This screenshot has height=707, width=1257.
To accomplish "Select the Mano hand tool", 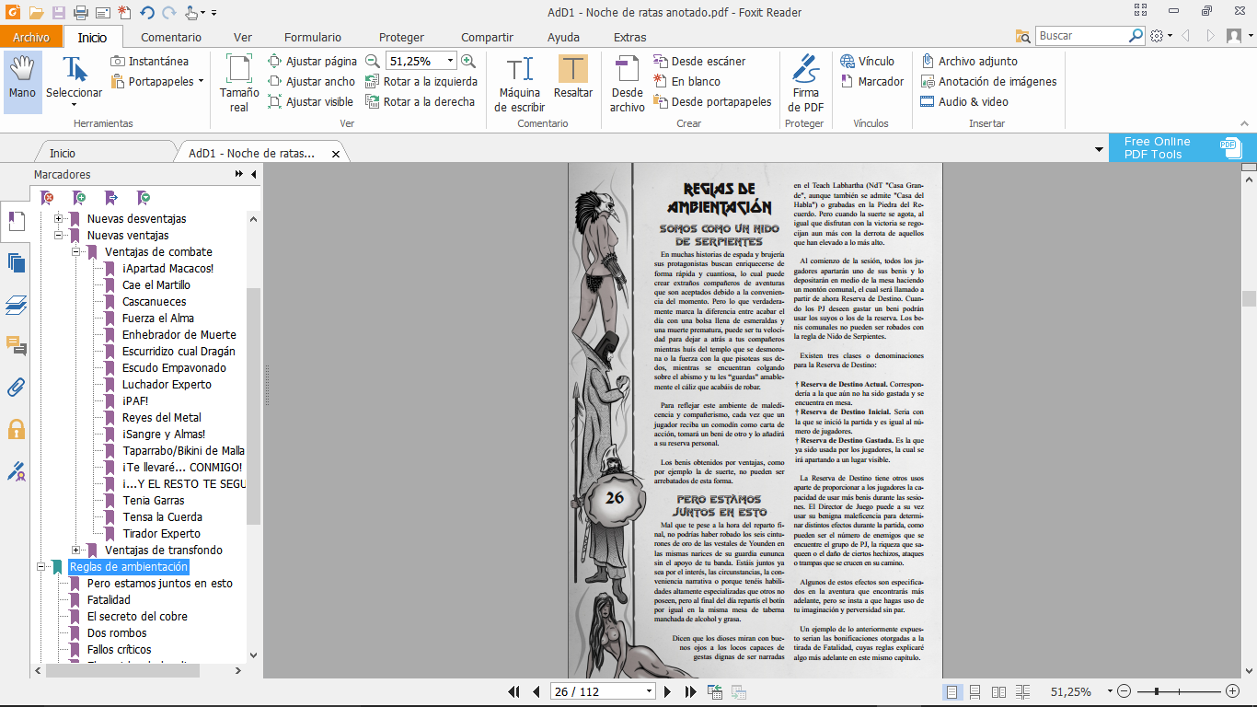I will click(x=22, y=81).
